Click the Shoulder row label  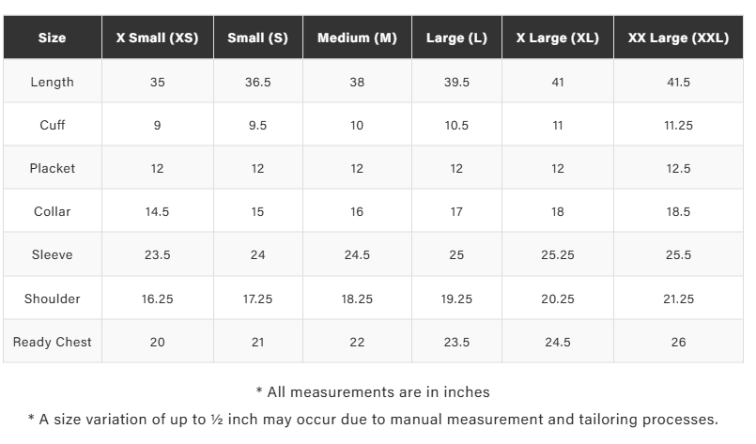pos(52,299)
